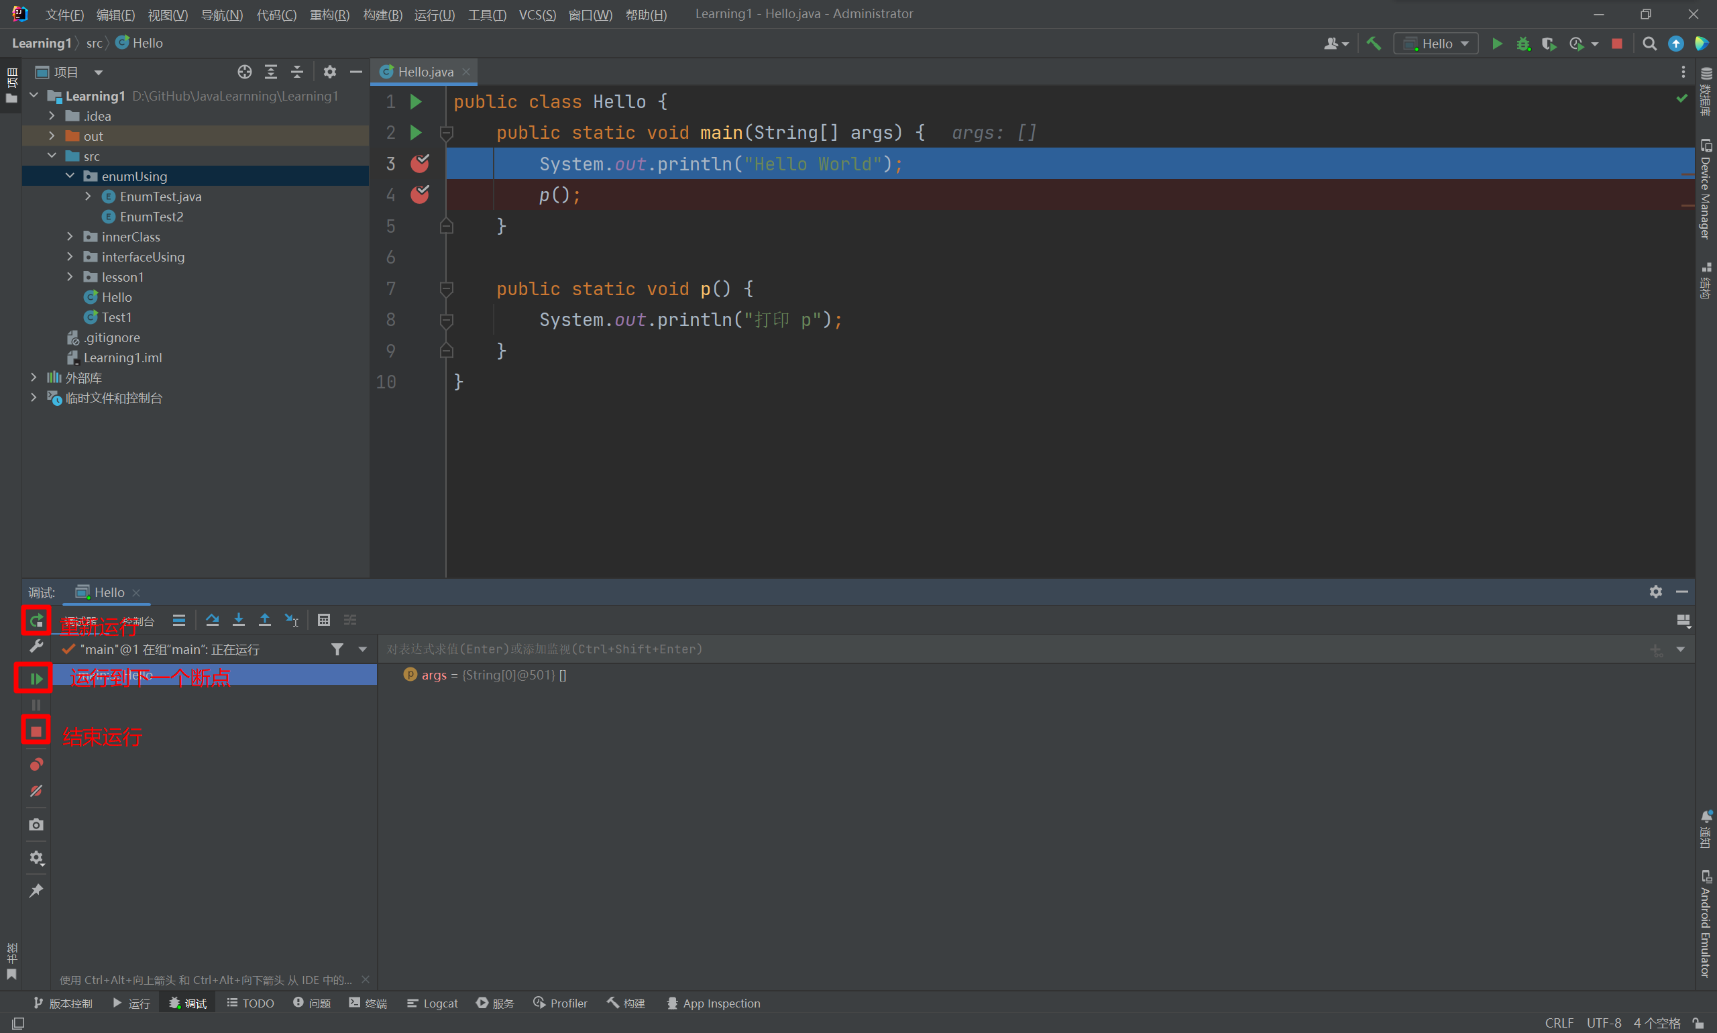Click the Step Over icon
The image size is (1717, 1033).
tap(212, 620)
